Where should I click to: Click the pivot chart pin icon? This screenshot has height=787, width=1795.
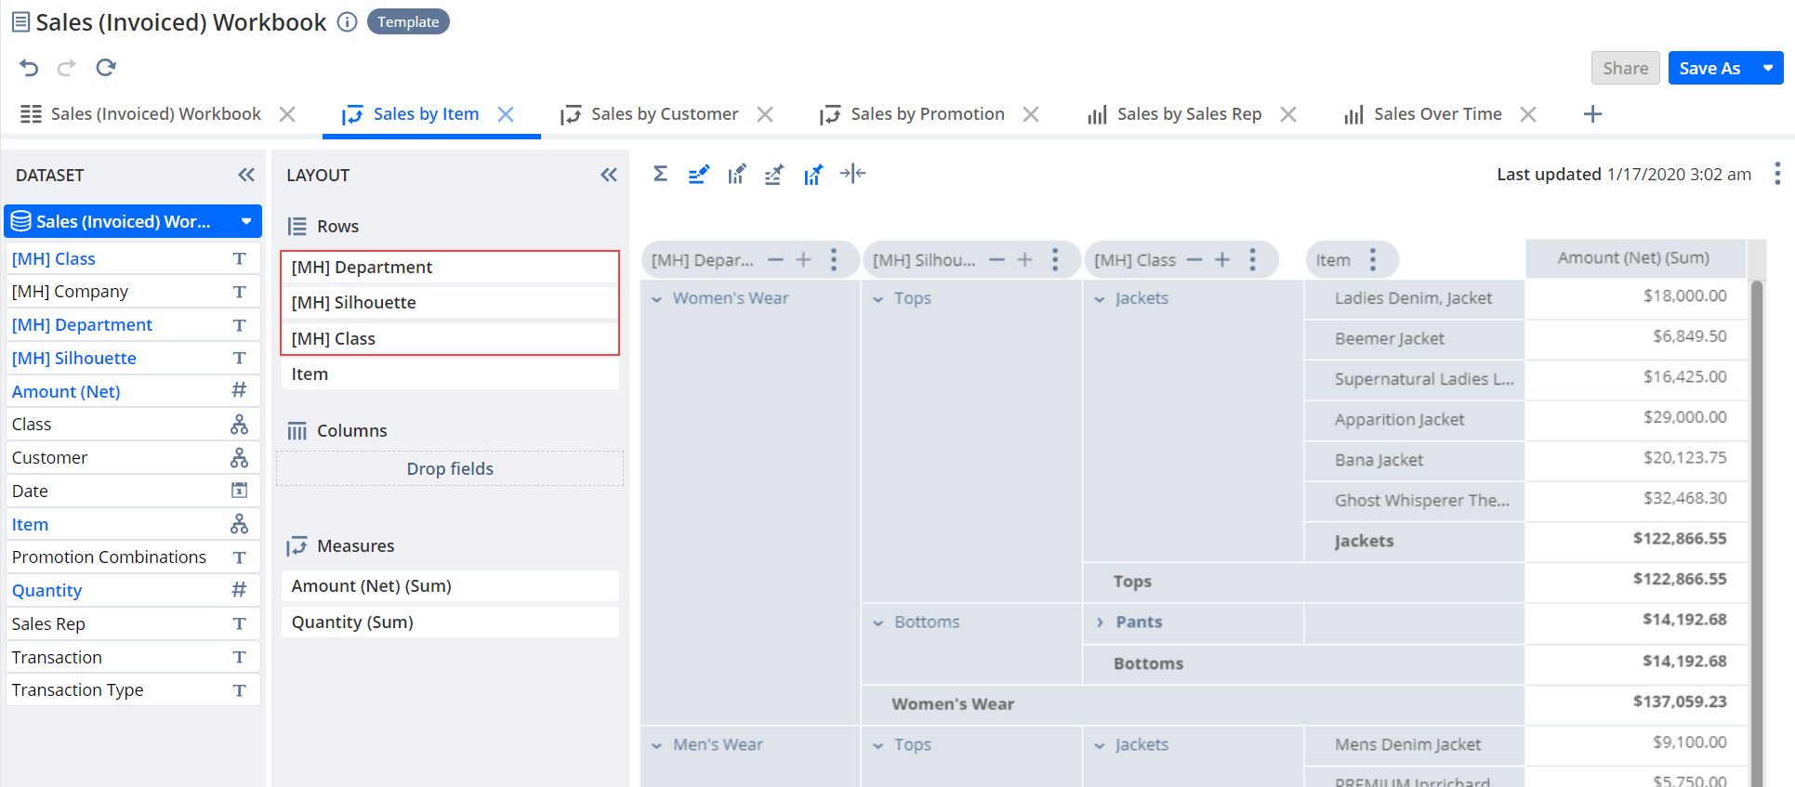(x=812, y=174)
